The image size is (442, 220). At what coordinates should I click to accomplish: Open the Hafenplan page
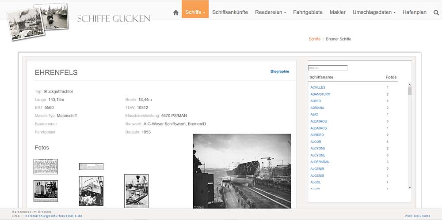(415, 12)
